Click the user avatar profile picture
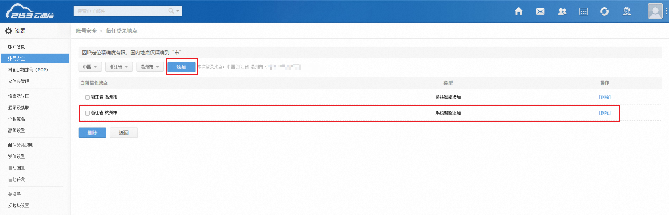669x215 pixels. [x=655, y=11]
